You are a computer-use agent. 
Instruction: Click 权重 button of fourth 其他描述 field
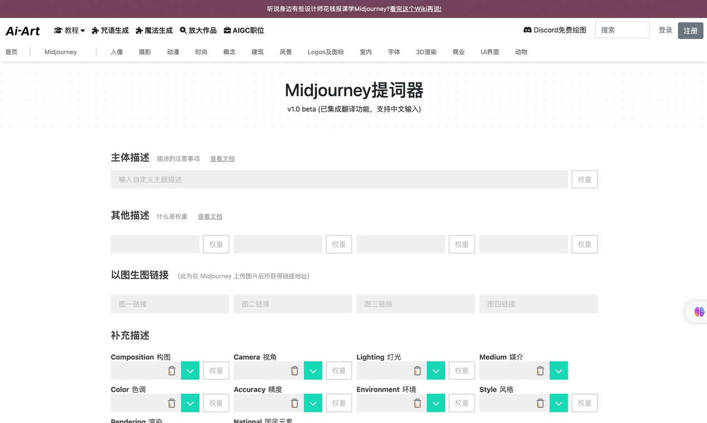585,244
